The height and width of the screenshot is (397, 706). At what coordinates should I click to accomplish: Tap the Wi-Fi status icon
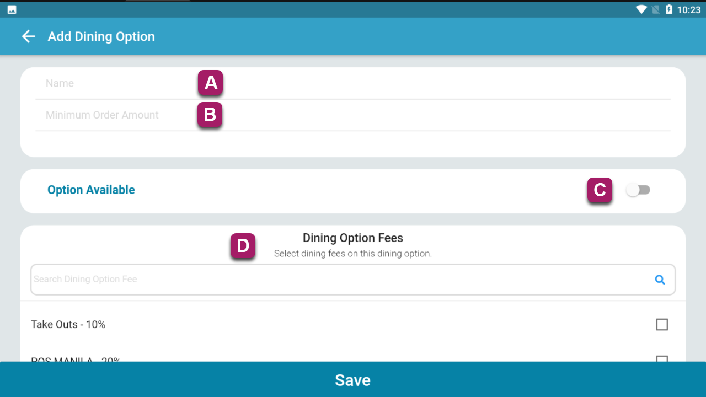coord(641,9)
